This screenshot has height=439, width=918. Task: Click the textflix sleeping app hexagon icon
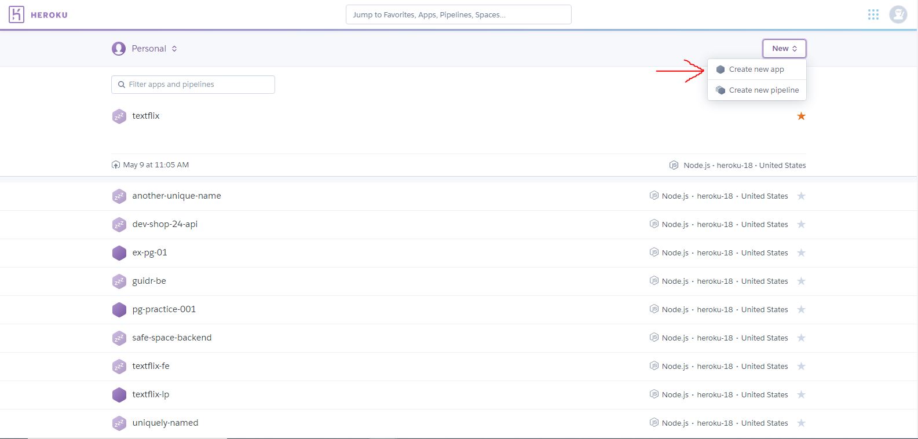(x=119, y=116)
